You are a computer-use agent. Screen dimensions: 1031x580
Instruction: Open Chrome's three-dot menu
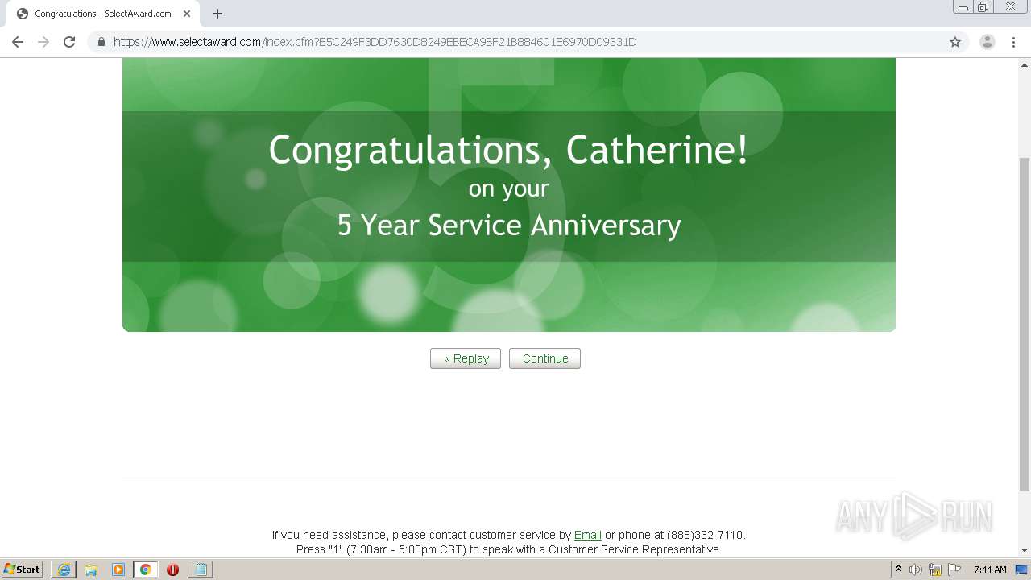(x=1014, y=42)
